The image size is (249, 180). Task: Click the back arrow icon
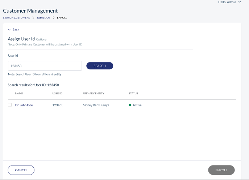[9, 29]
